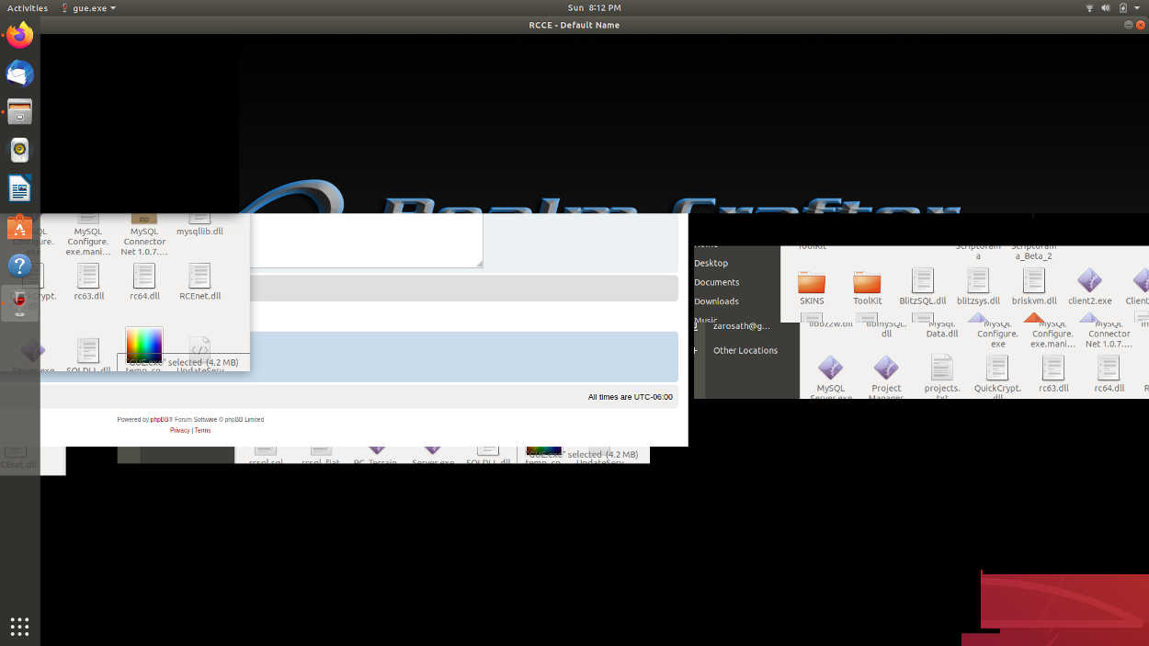The height and width of the screenshot is (646, 1149).
Task: Open the clock showing Sun 8:12 PM
Action: pyautogui.click(x=594, y=7)
